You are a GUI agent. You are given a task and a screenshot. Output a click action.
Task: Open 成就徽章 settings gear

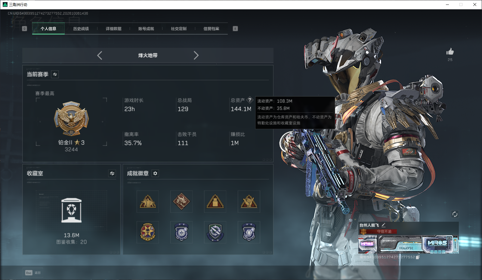(155, 173)
